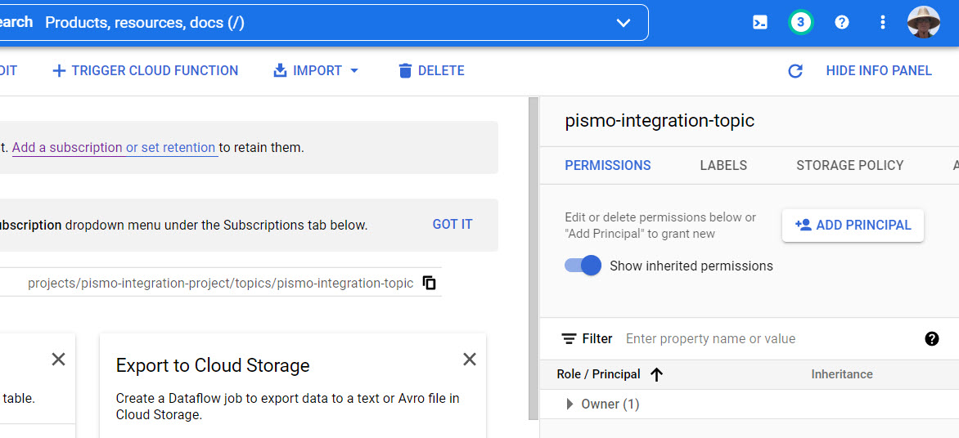Expand the search bar dropdown arrow
The image size is (959, 438).
[624, 23]
